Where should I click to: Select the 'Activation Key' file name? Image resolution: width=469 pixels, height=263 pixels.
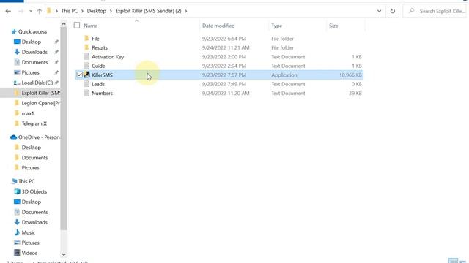[x=108, y=57]
